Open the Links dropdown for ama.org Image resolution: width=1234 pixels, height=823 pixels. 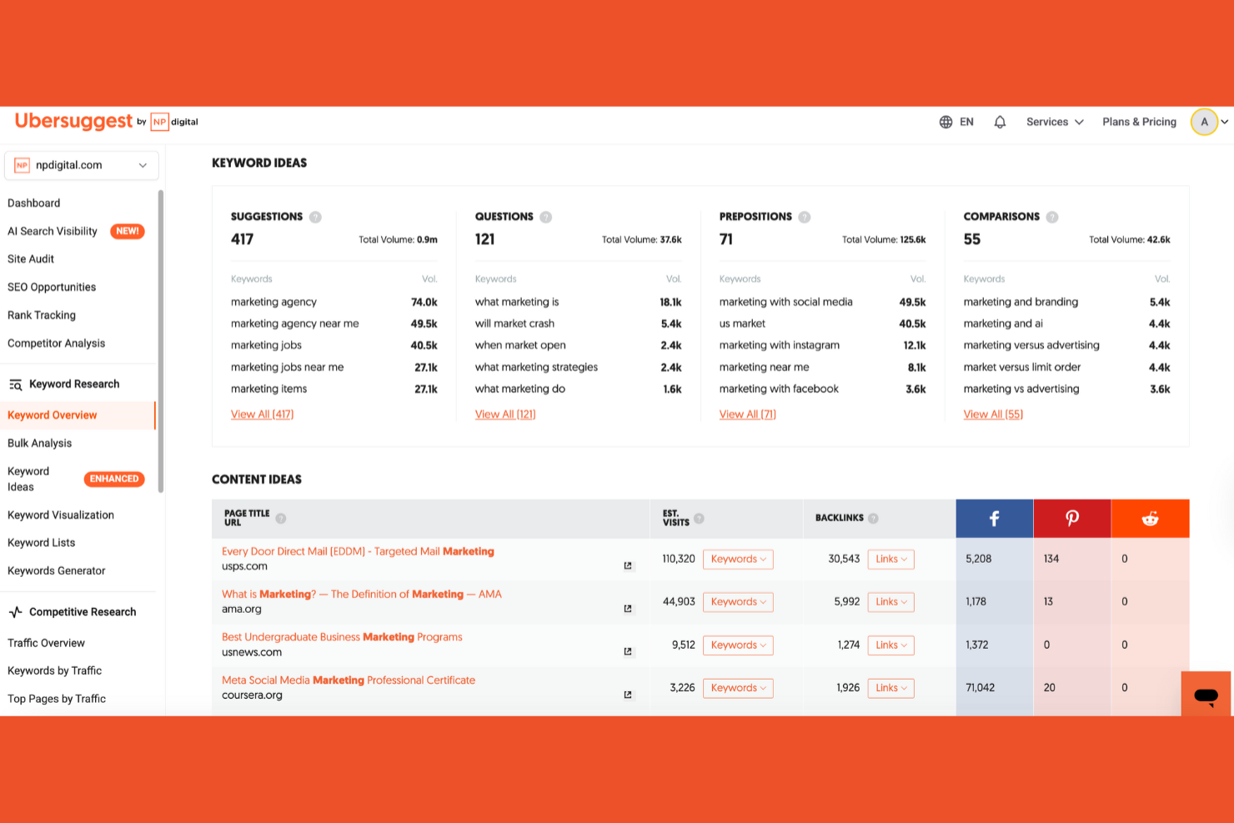[x=890, y=601]
